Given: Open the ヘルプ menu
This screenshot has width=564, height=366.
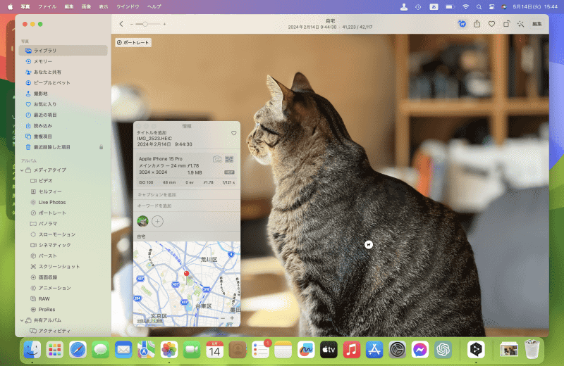Looking at the screenshot, I should [154, 6].
